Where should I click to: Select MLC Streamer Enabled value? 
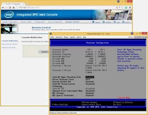[90, 93]
